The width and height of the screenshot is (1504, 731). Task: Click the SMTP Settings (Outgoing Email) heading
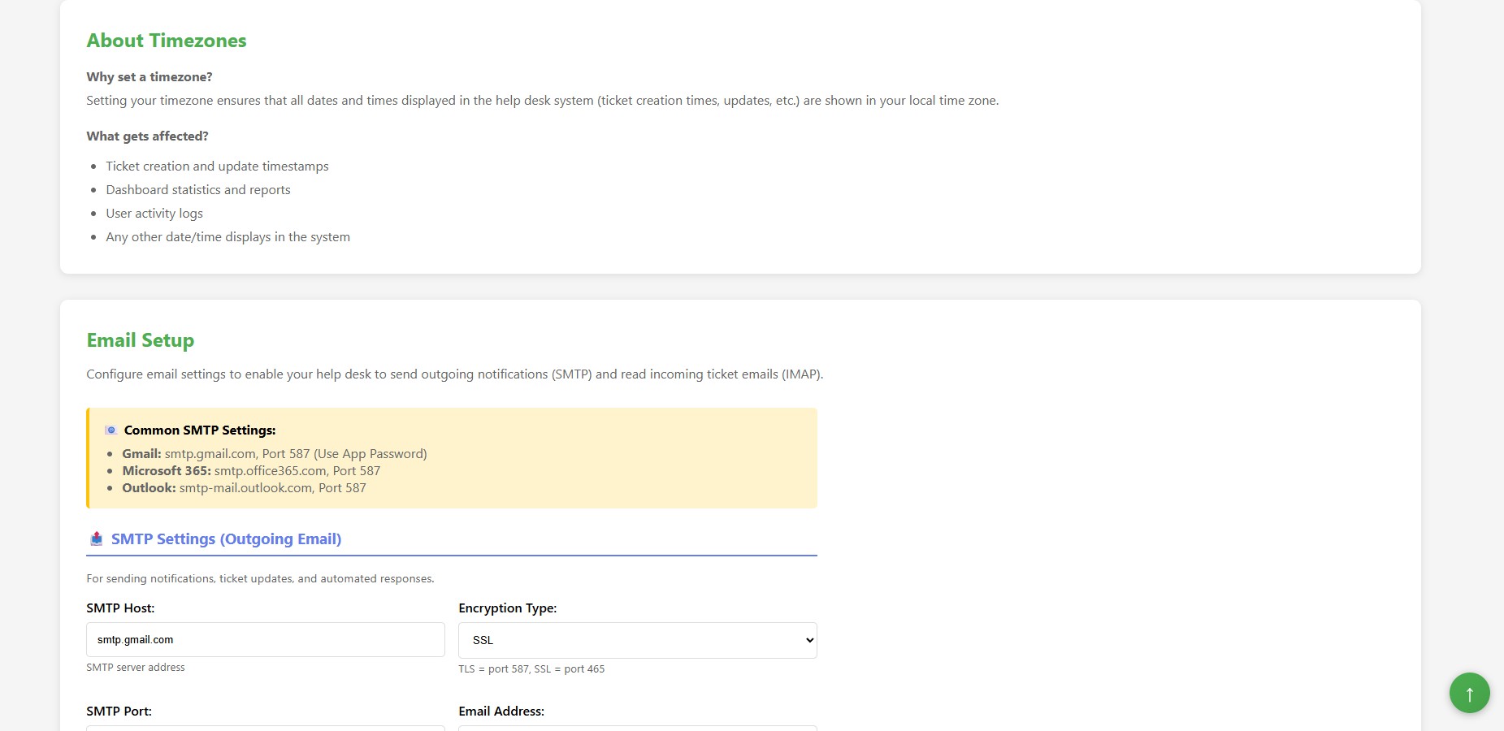coord(226,539)
